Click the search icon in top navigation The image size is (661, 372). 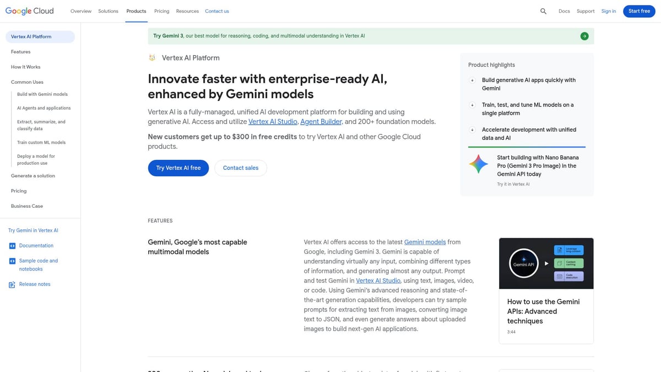point(543,11)
